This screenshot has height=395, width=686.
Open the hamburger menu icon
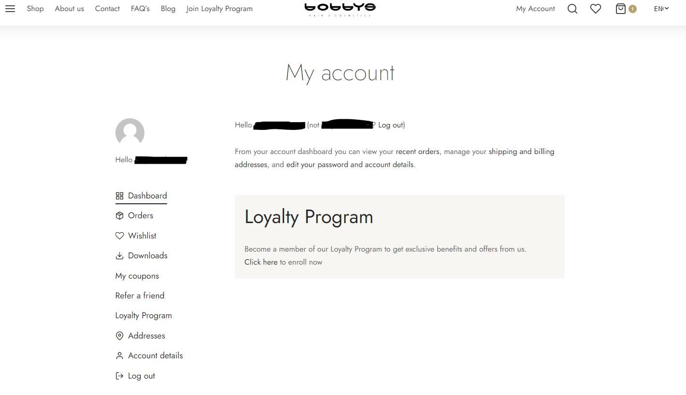[10, 9]
